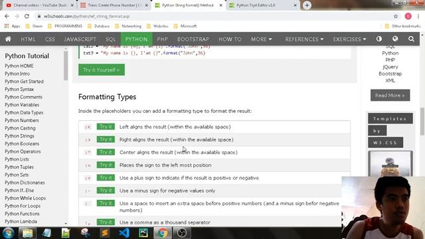Click Try it for center align
The height and width of the screenshot is (239, 425).
(x=106, y=152)
